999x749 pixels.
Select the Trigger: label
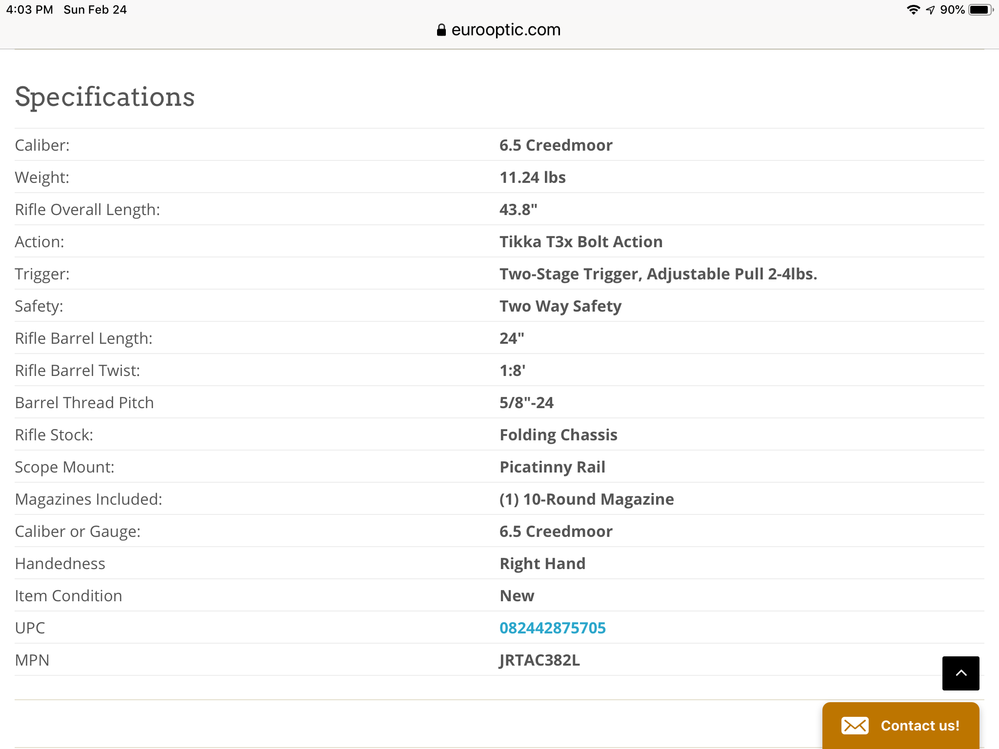42,274
